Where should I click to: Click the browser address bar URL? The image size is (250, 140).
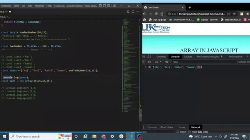[x=202, y=14]
